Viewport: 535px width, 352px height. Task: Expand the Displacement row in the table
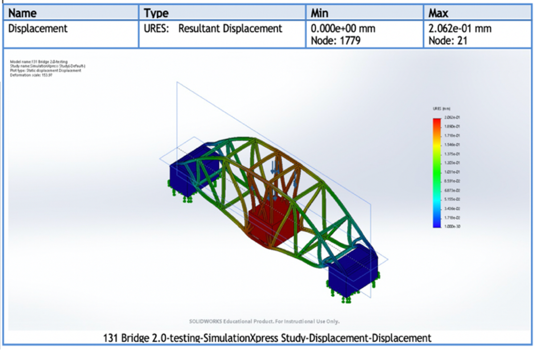[x=34, y=29]
